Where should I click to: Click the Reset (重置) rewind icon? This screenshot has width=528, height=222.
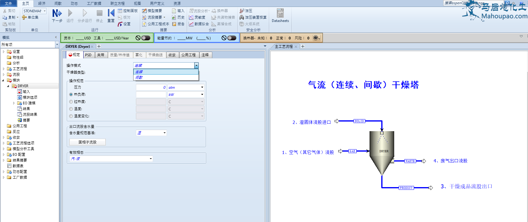pyautogui.click(x=111, y=13)
